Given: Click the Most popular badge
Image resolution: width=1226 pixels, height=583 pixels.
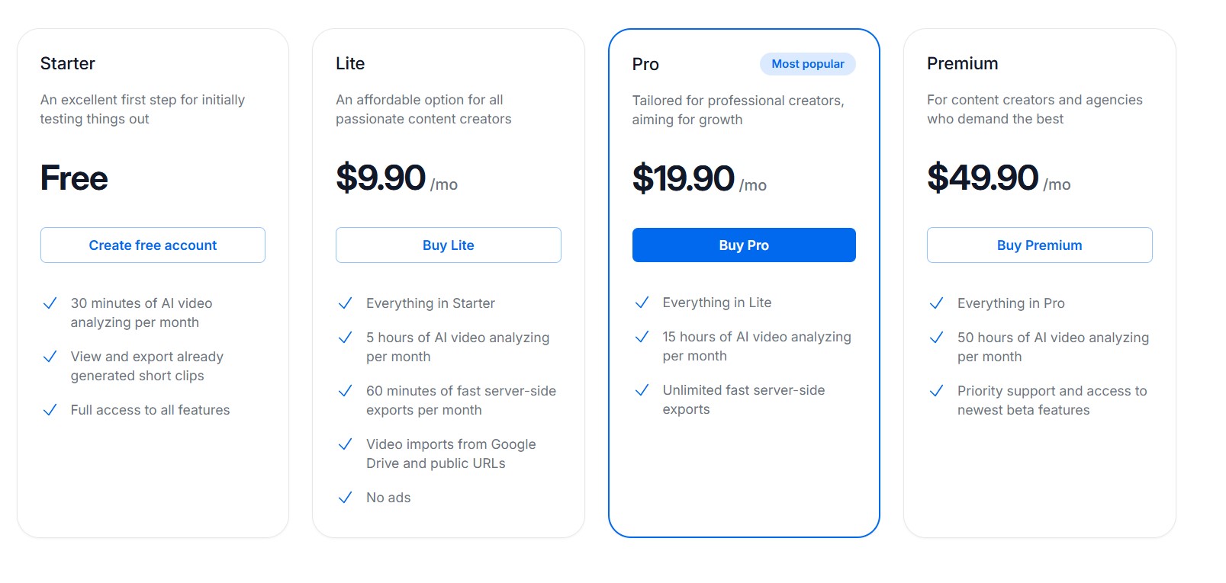Looking at the screenshot, I should point(807,64).
